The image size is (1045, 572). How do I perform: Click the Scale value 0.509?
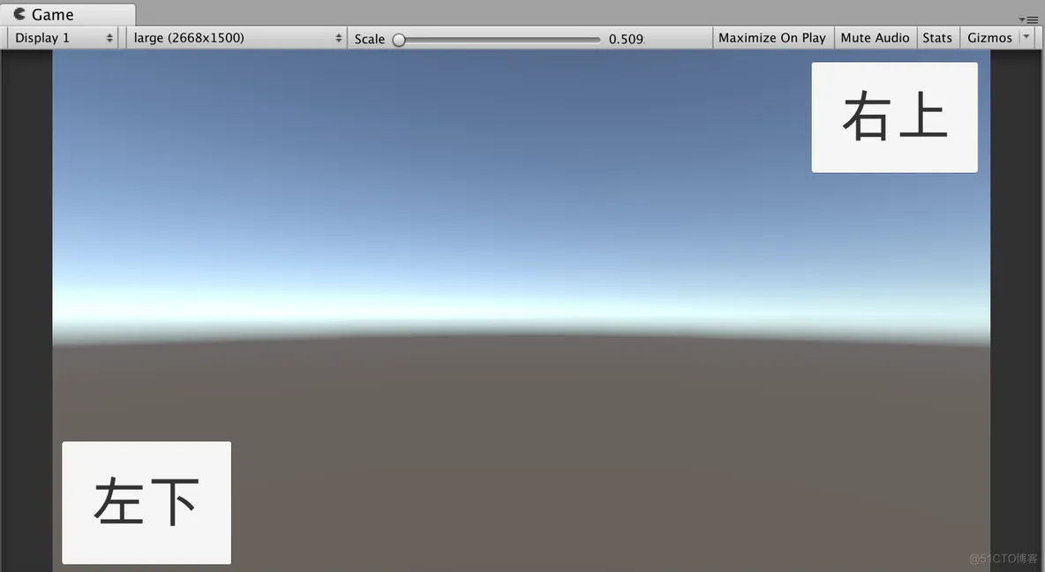point(626,40)
